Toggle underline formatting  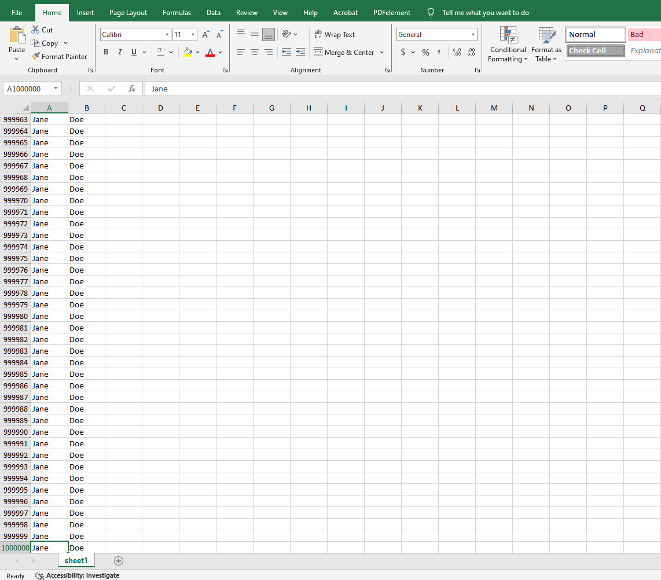coord(133,52)
